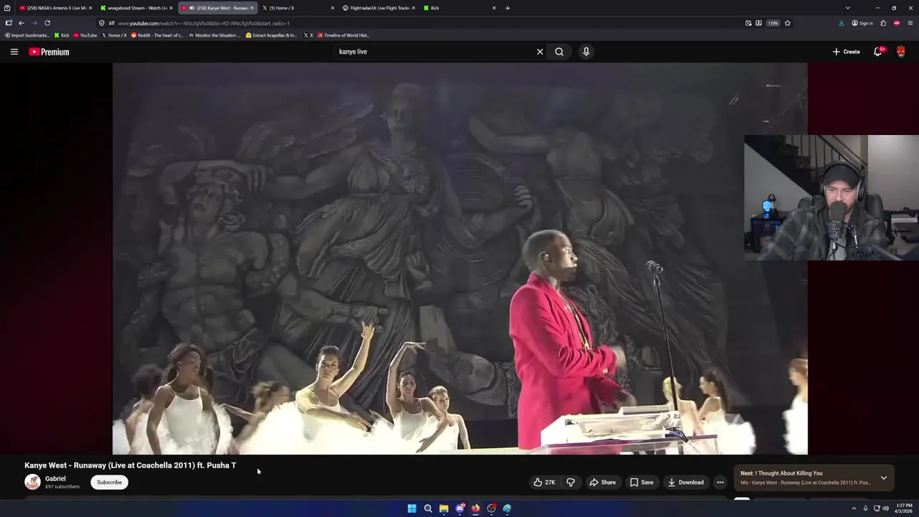Show tracking protection shield info
The image size is (919, 517).
click(102, 23)
